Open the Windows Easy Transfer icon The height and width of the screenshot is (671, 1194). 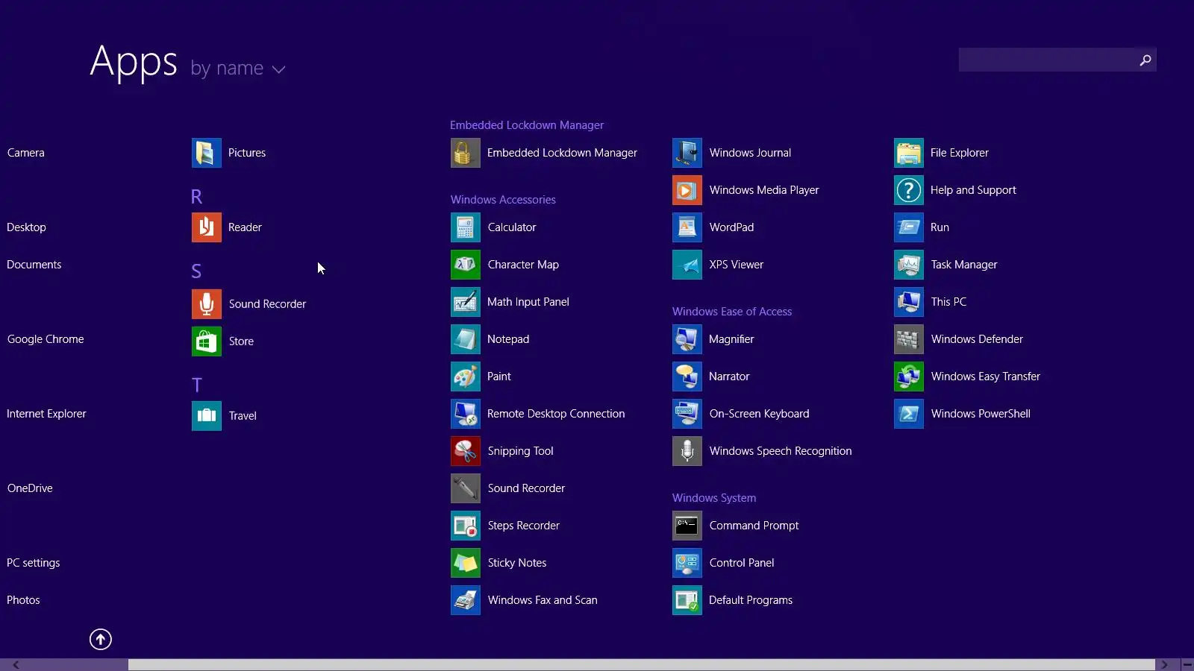tap(909, 377)
